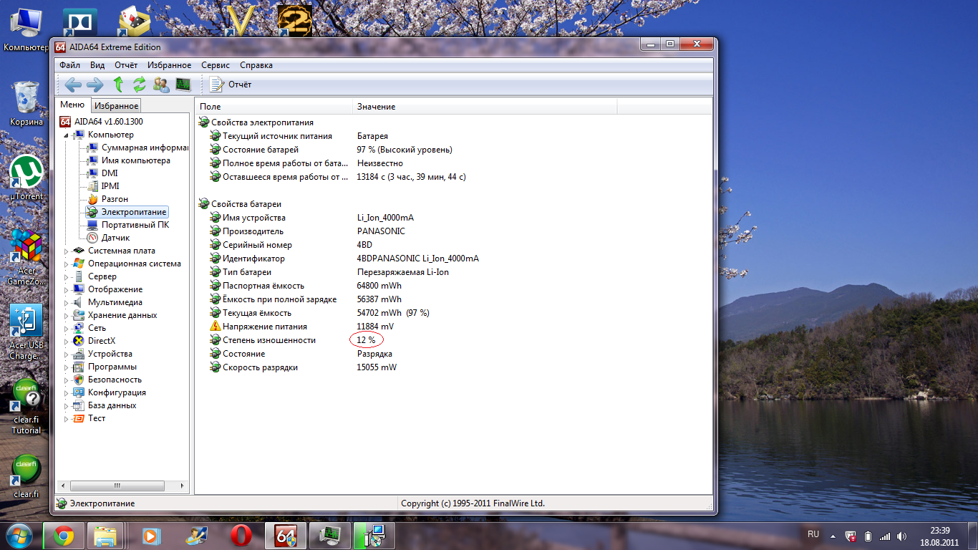
Task: Open the µTorrent desktop shortcut
Action: coord(26,178)
